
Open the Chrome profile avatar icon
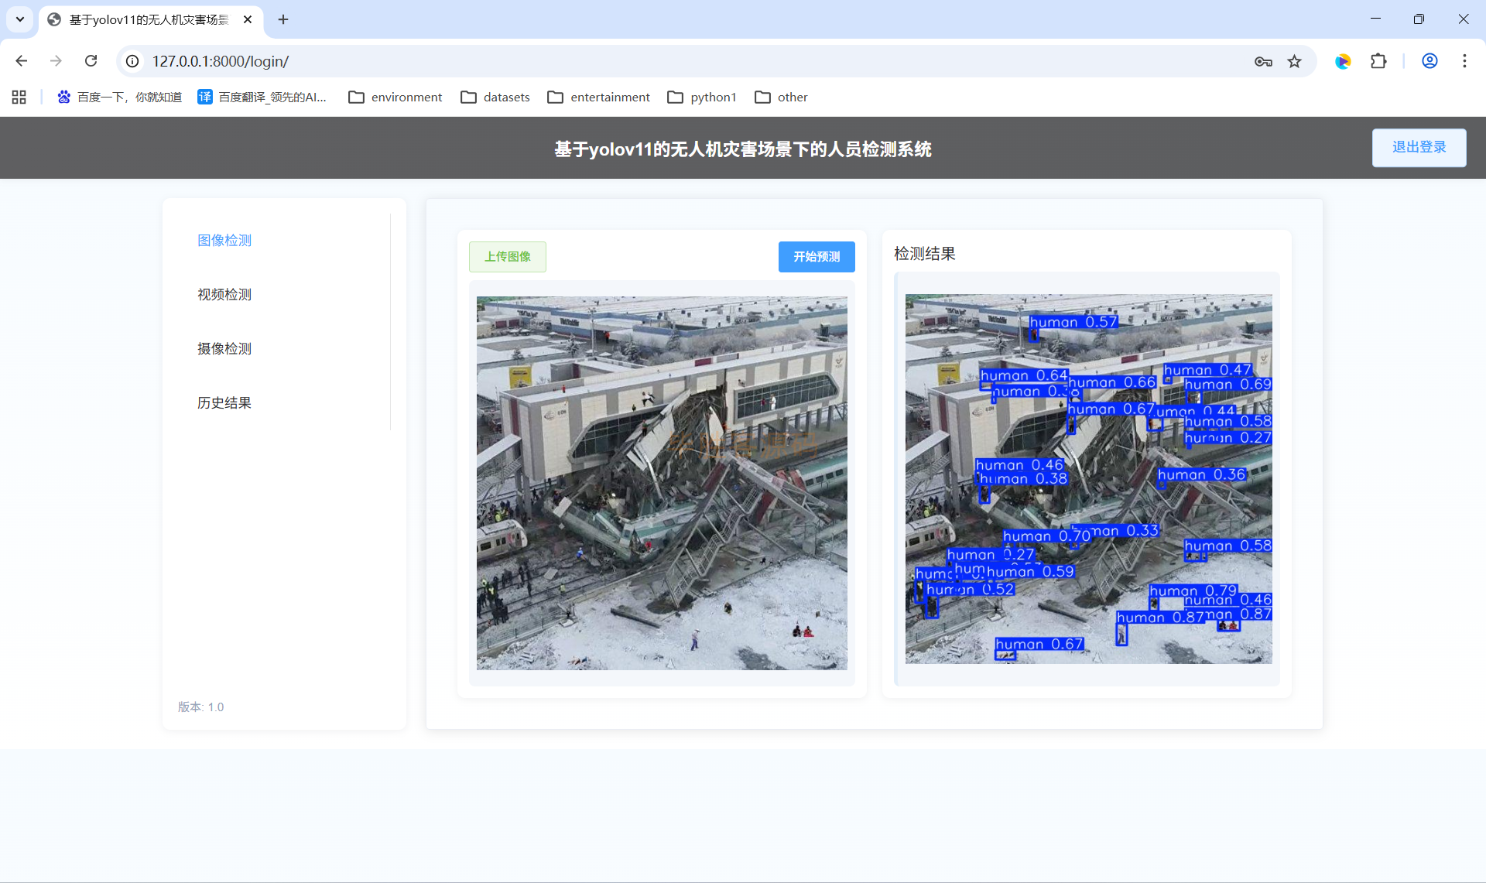1430,61
